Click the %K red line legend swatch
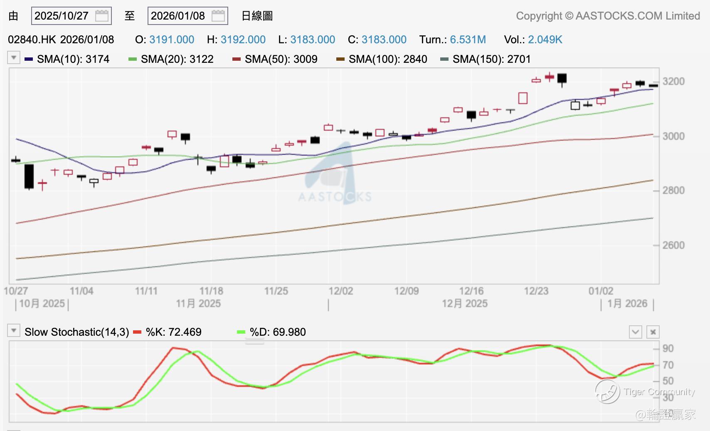 point(137,332)
